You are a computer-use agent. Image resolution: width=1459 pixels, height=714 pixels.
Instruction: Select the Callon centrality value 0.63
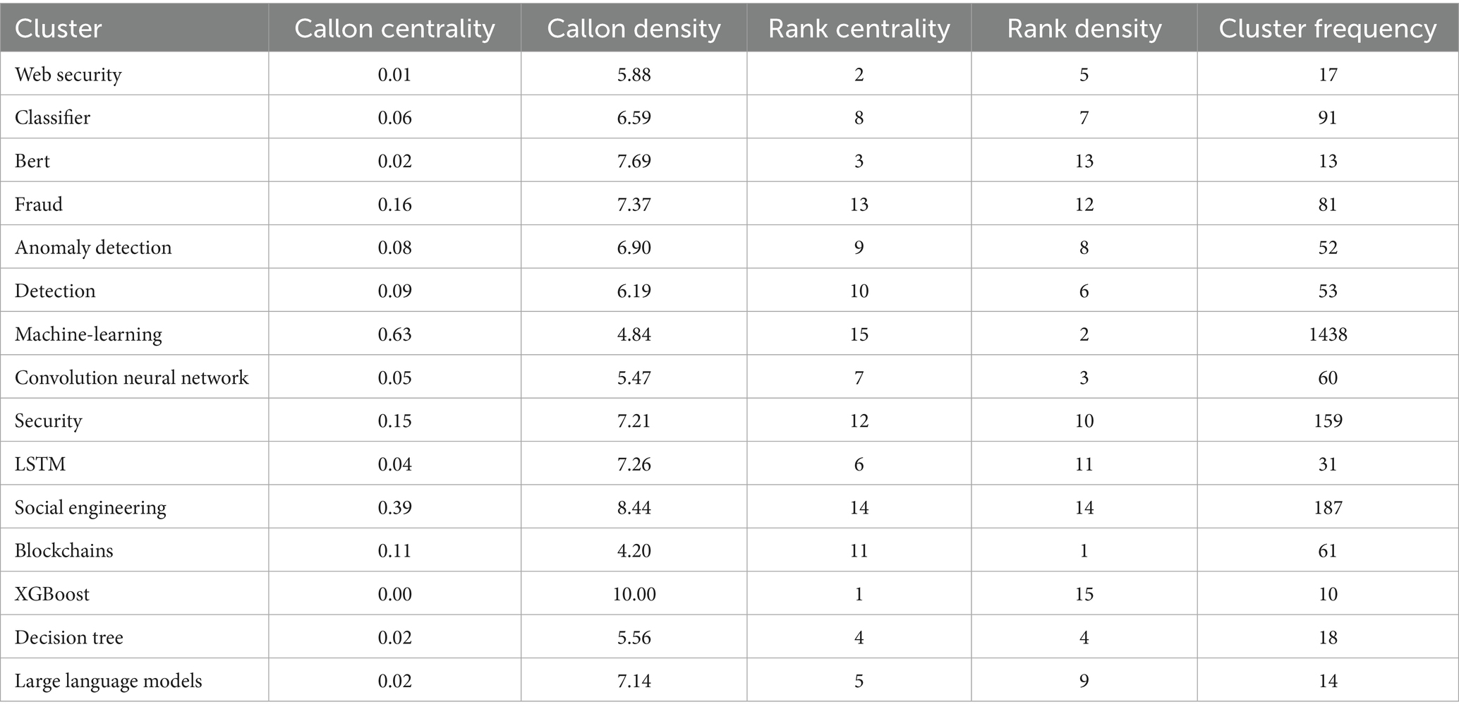(x=394, y=334)
